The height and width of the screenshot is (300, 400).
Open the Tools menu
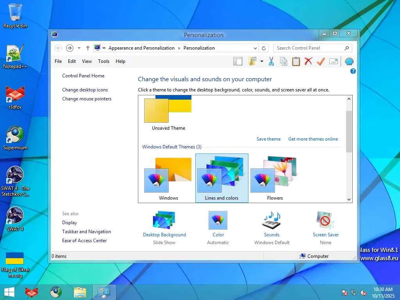tap(104, 61)
